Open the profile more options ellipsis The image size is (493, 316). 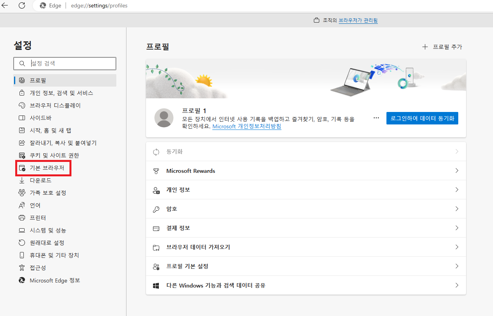coord(376,118)
